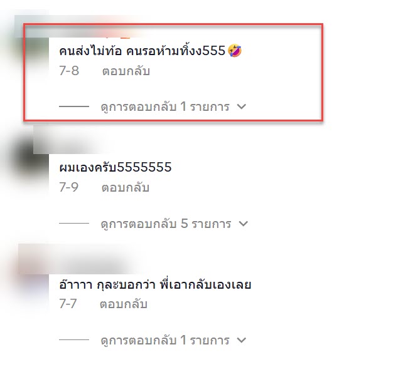
Task: Open the "ดูการตอบกลับ 5 รายการ" text link
Action: pos(166,224)
